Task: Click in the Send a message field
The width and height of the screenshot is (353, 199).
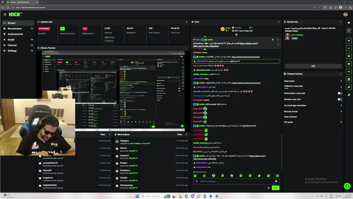Action: [236, 181]
